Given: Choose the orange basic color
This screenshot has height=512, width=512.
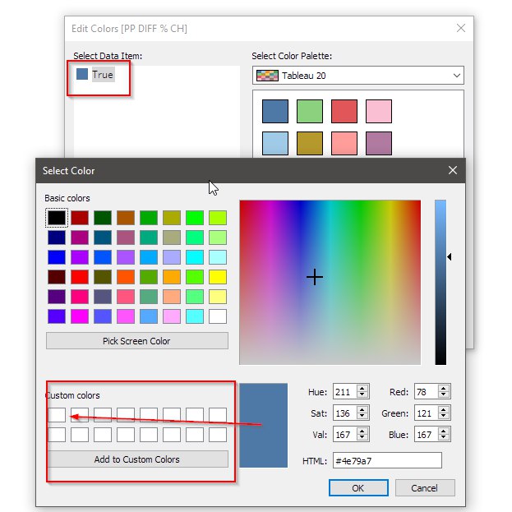Looking at the screenshot, I should pyautogui.click(x=172, y=277).
